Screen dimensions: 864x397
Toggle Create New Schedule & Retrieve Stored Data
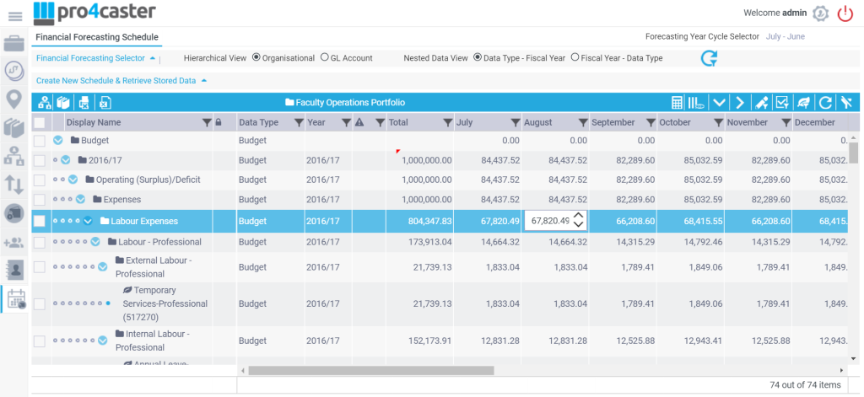(x=121, y=80)
